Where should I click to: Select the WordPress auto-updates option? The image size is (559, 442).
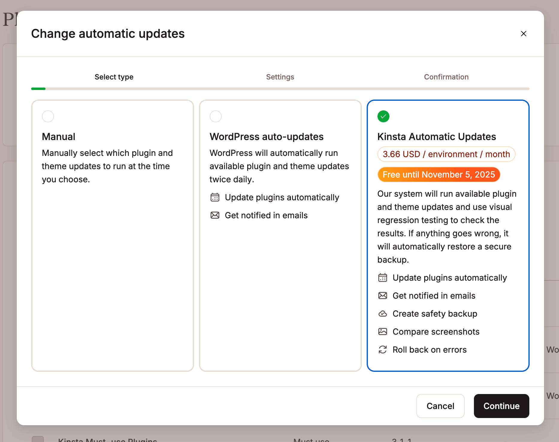point(216,116)
